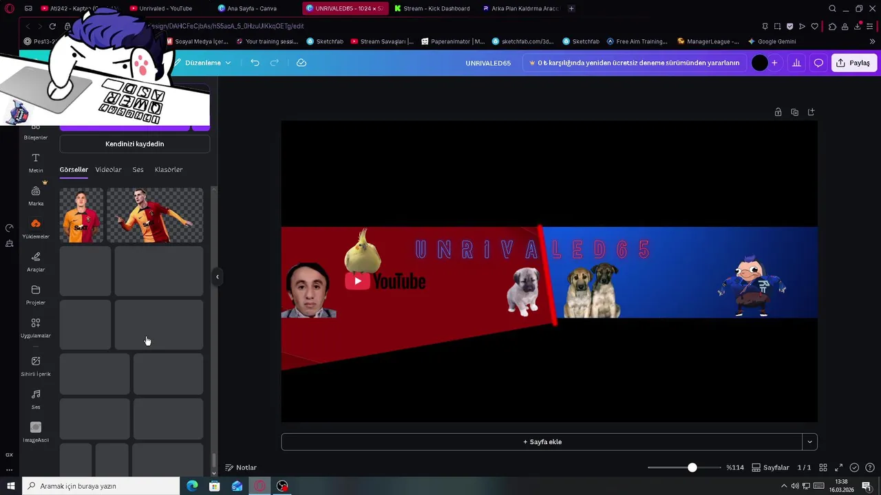This screenshot has width=881, height=495.
Task: Show more bookmarks with the double chevron
Action: [x=872, y=41]
